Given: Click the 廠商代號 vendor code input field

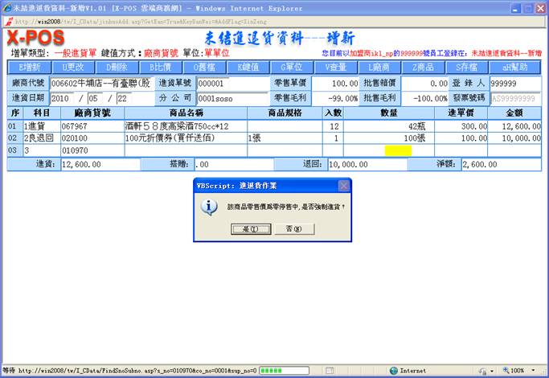Looking at the screenshot, I should pyautogui.click(x=100, y=83).
